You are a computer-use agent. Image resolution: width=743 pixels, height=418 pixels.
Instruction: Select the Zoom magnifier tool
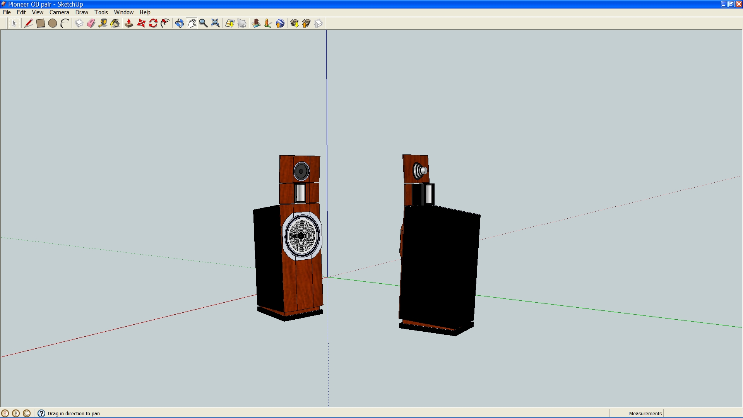tap(203, 24)
